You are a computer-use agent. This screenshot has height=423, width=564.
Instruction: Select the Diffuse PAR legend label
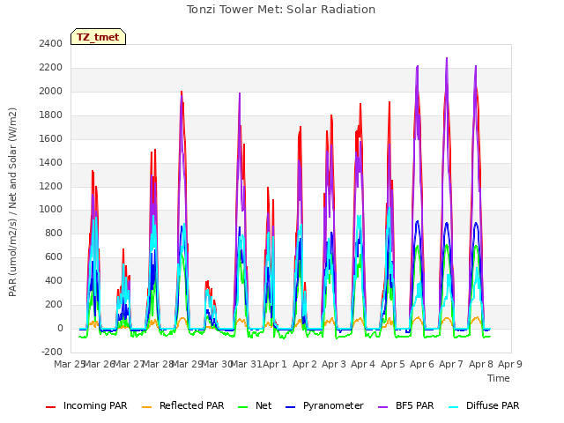[x=493, y=405]
